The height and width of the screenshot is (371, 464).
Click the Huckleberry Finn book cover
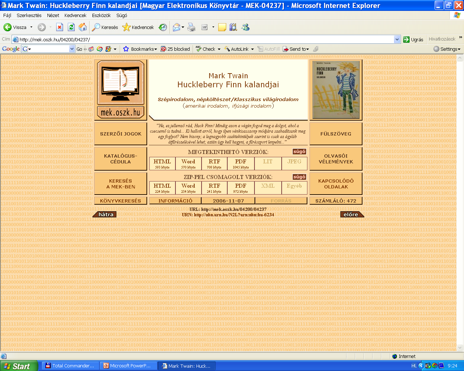point(336,89)
